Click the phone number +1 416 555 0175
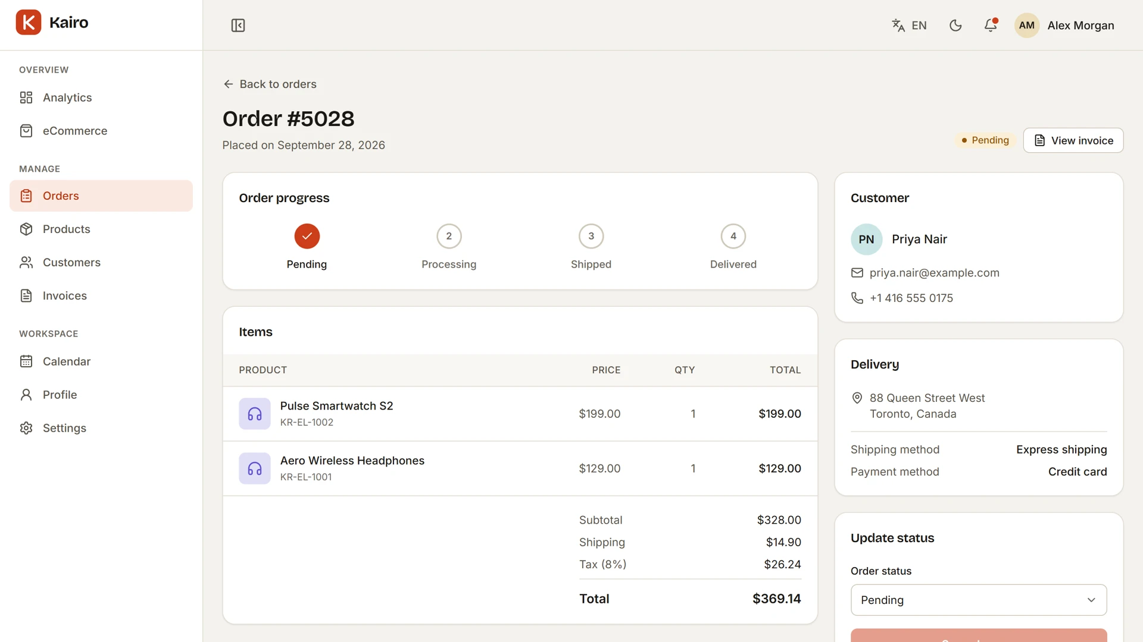1143x642 pixels. point(911,298)
